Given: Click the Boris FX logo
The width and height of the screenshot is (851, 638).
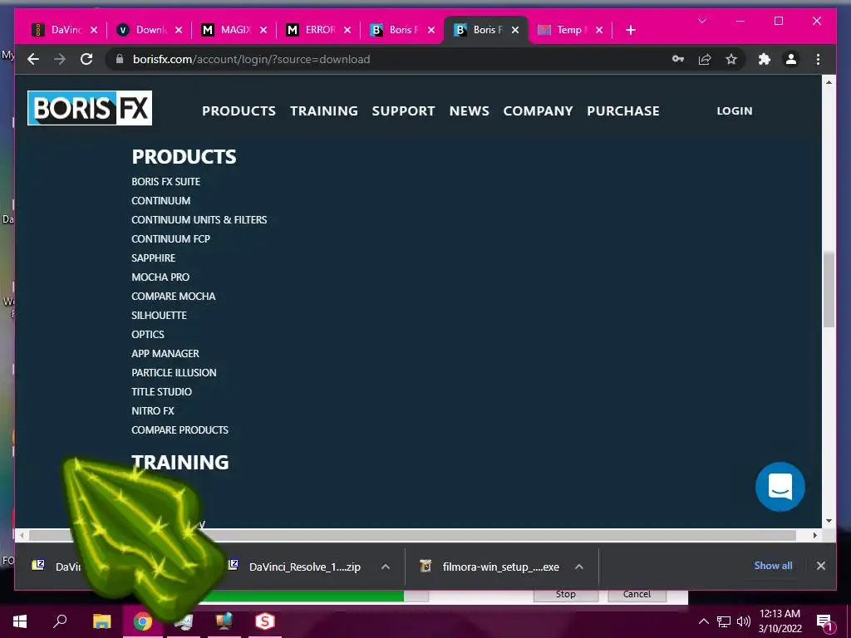Looking at the screenshot, I should click(90, 108).
